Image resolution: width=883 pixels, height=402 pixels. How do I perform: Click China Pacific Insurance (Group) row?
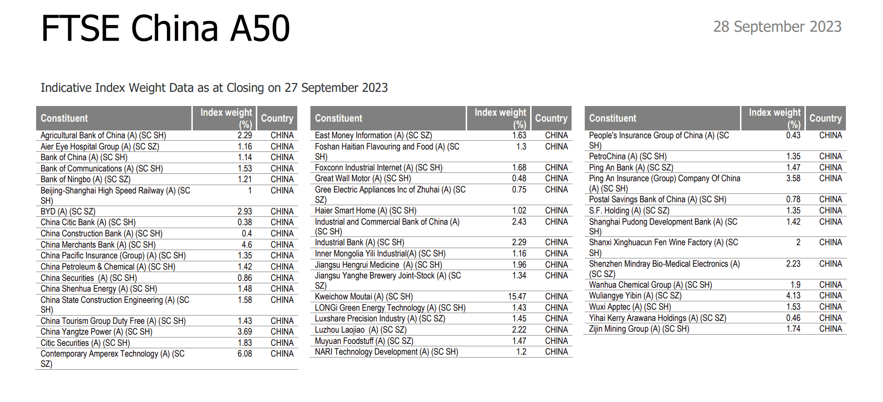[167, 255]
